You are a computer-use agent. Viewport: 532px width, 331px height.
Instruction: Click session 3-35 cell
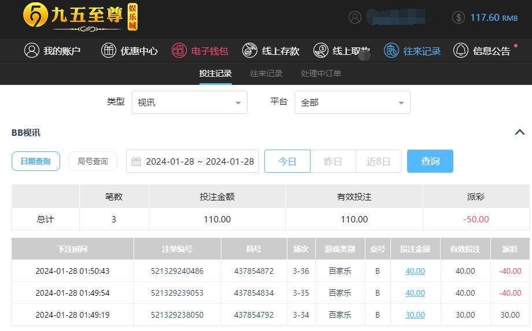301,293
